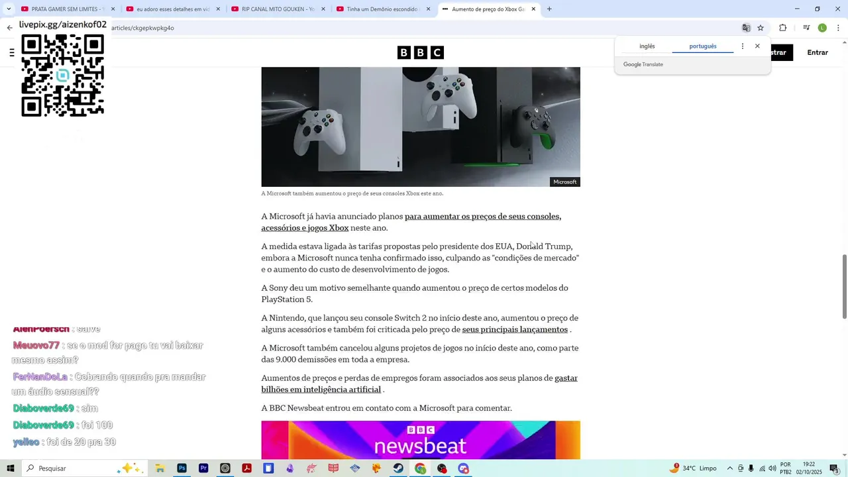Image resolution: width=848 pixels, height=477 pixels.
Task: Switch to the Tinha um Demônio escondido tab
Action: (383, 9)
